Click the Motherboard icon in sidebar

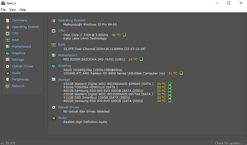click(8, 46)
